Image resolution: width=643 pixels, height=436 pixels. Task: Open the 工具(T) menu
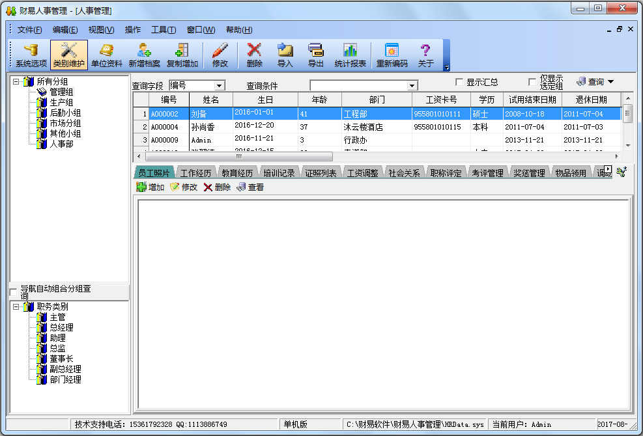[164, 30]
